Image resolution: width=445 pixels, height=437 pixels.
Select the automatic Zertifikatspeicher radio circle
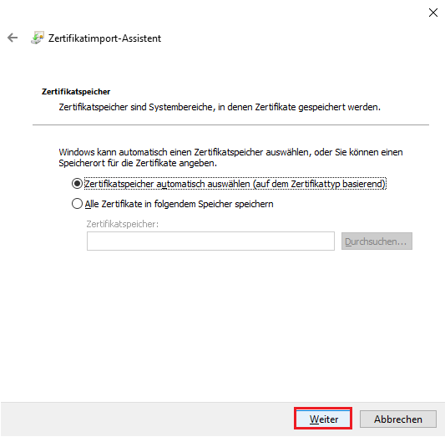(77, 184)
